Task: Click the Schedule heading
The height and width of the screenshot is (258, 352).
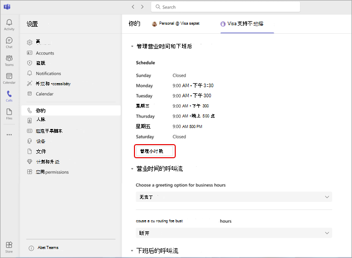Action: tap(145, 62)
